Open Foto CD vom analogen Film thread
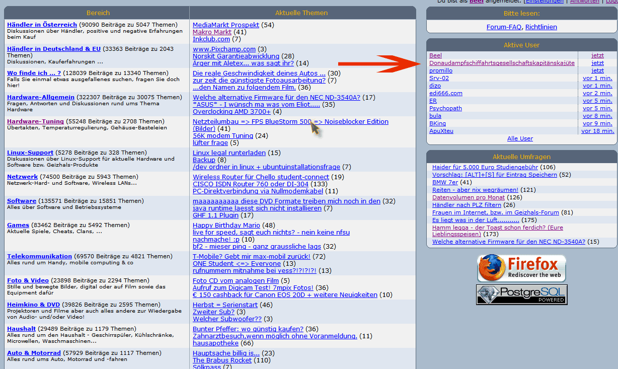This screenshot has width=618, height=369. coord(236,280)
